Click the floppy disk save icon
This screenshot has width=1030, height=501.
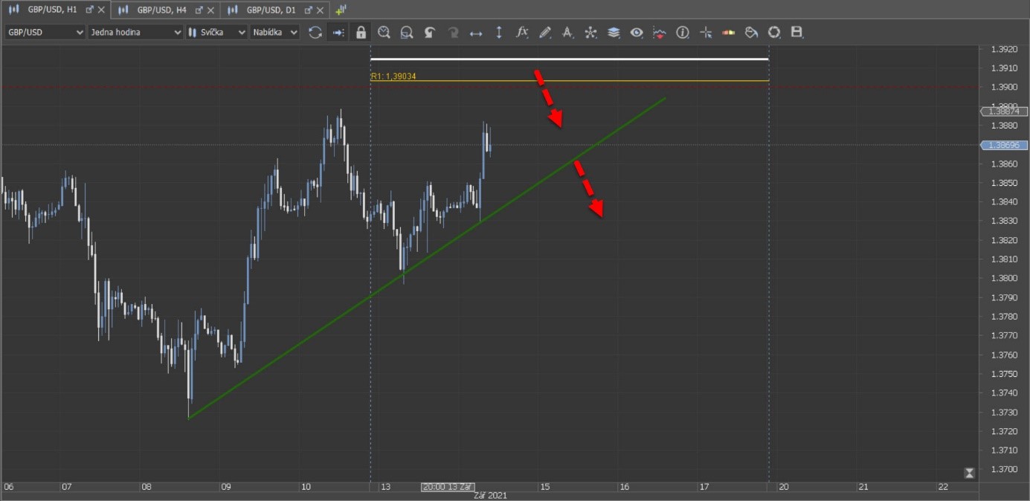pyautogui.click(x=797, y=32)
